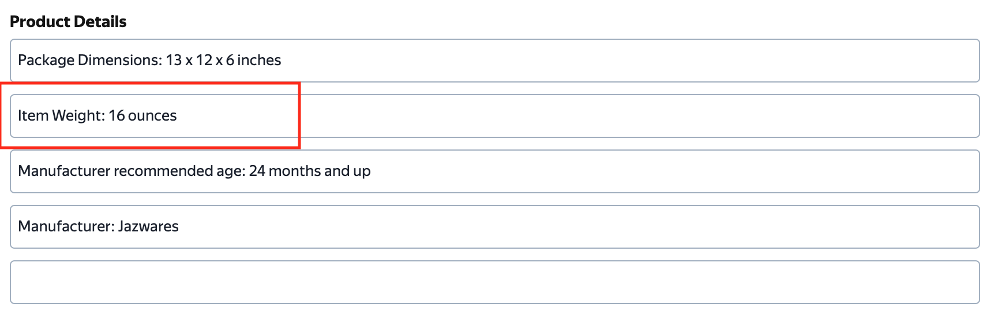Focus the Manufacturer recommended age field
The image size is (990, 322).
pyautogui.click(x=494, y=171)
